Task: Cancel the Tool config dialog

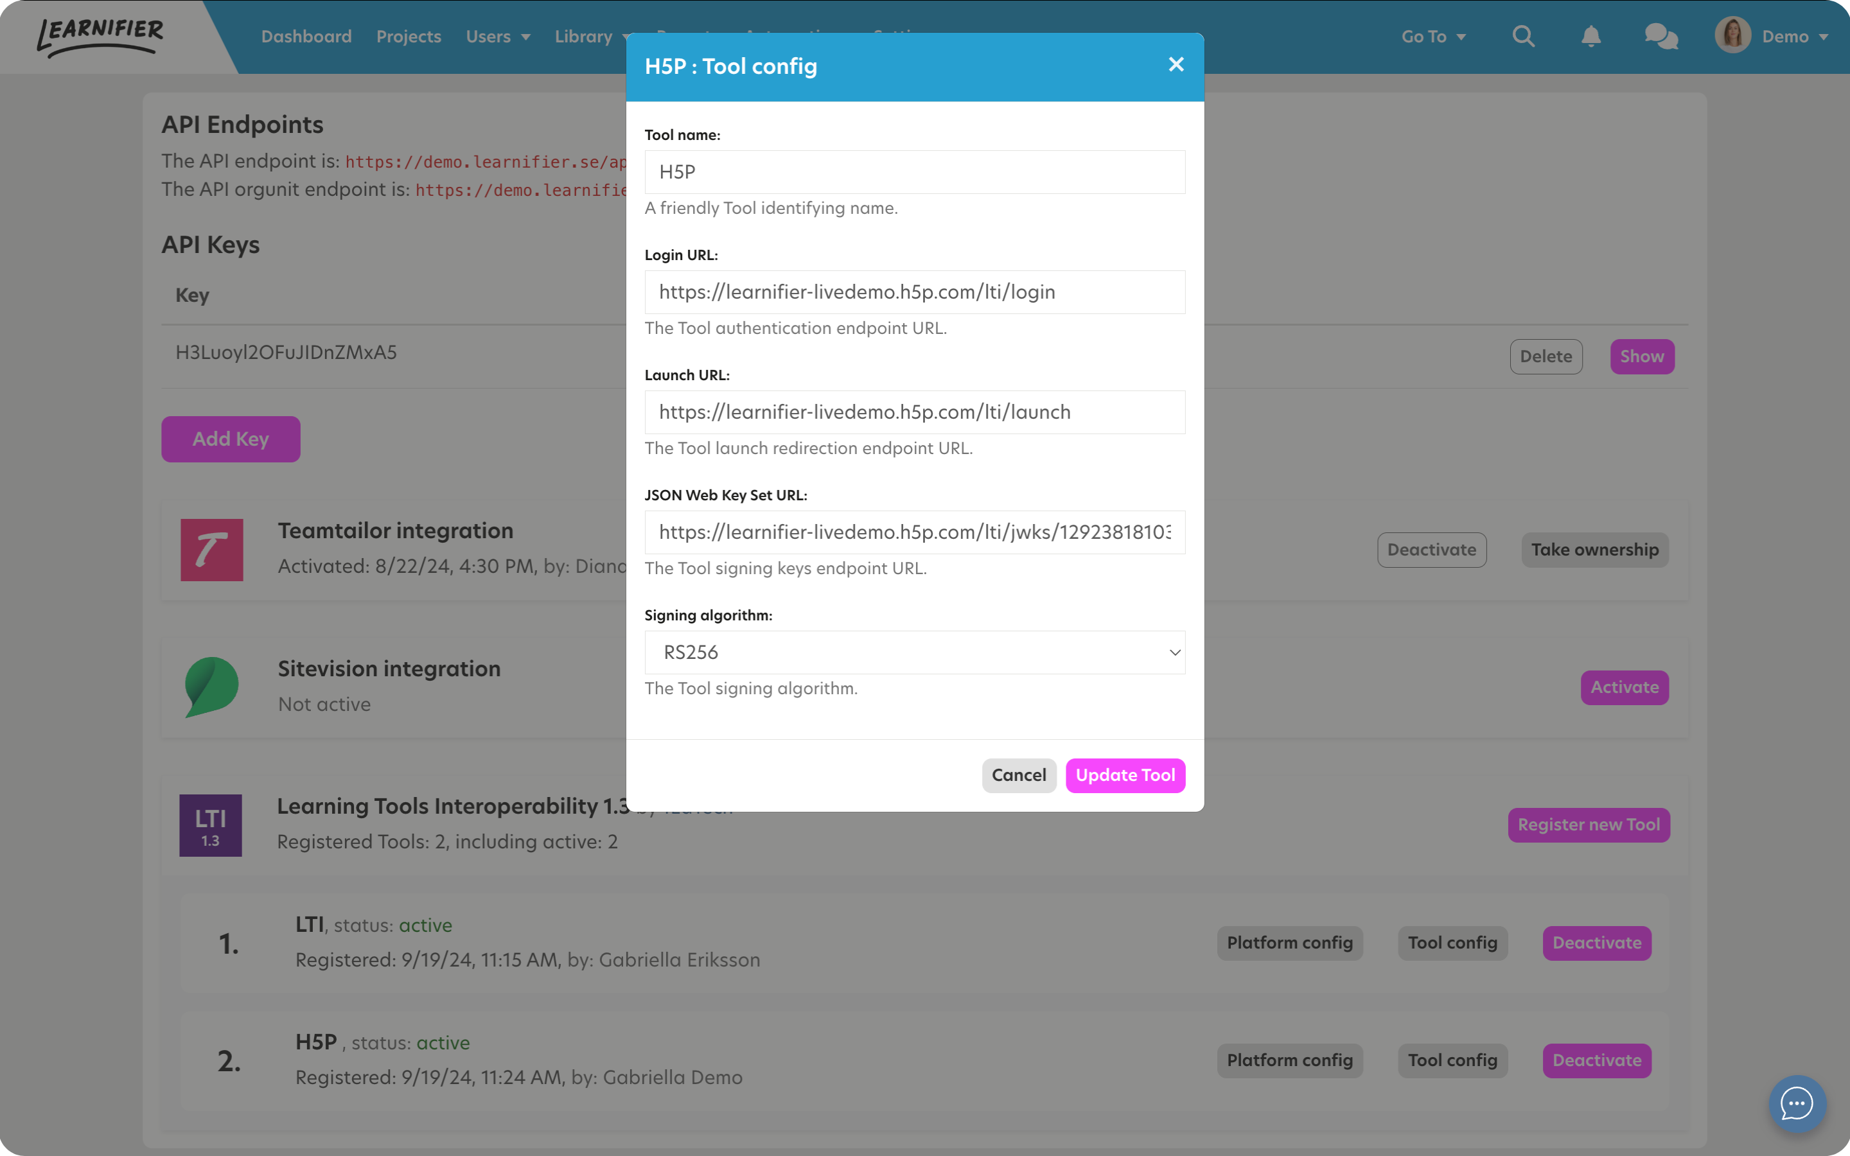Action: (x=1019, y=775)
